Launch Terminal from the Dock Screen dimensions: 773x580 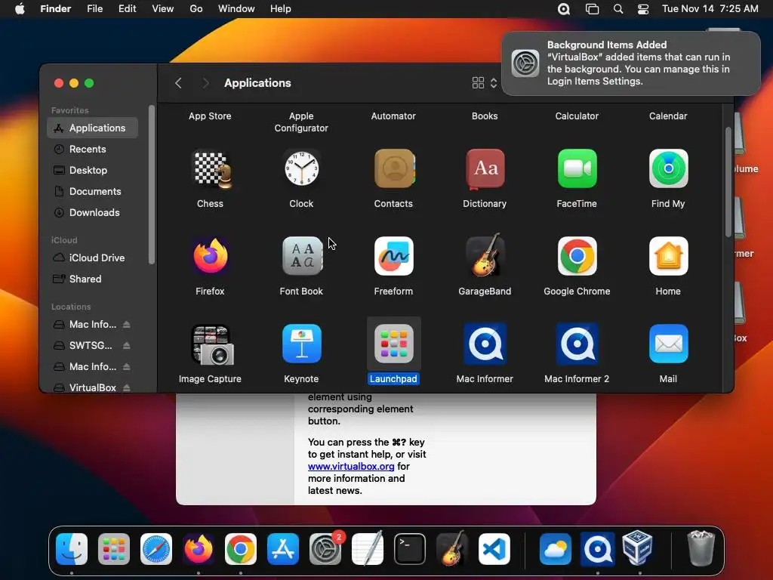(410, 549)
